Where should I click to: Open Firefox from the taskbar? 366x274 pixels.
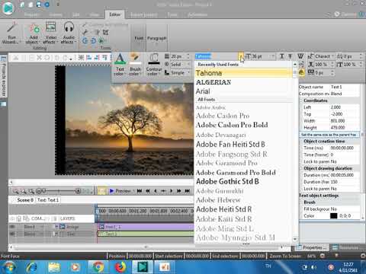pyautogui.click(x=120, y=267)
